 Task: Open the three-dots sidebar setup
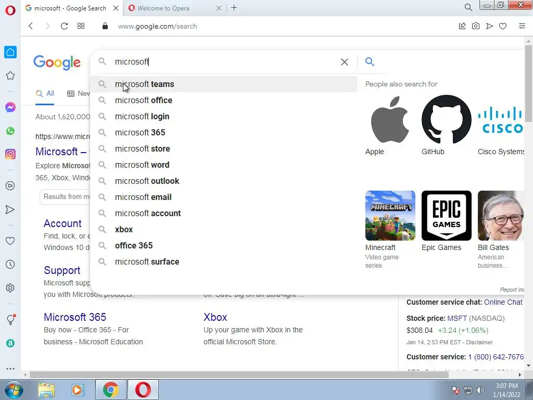click(x=10, y=368)
